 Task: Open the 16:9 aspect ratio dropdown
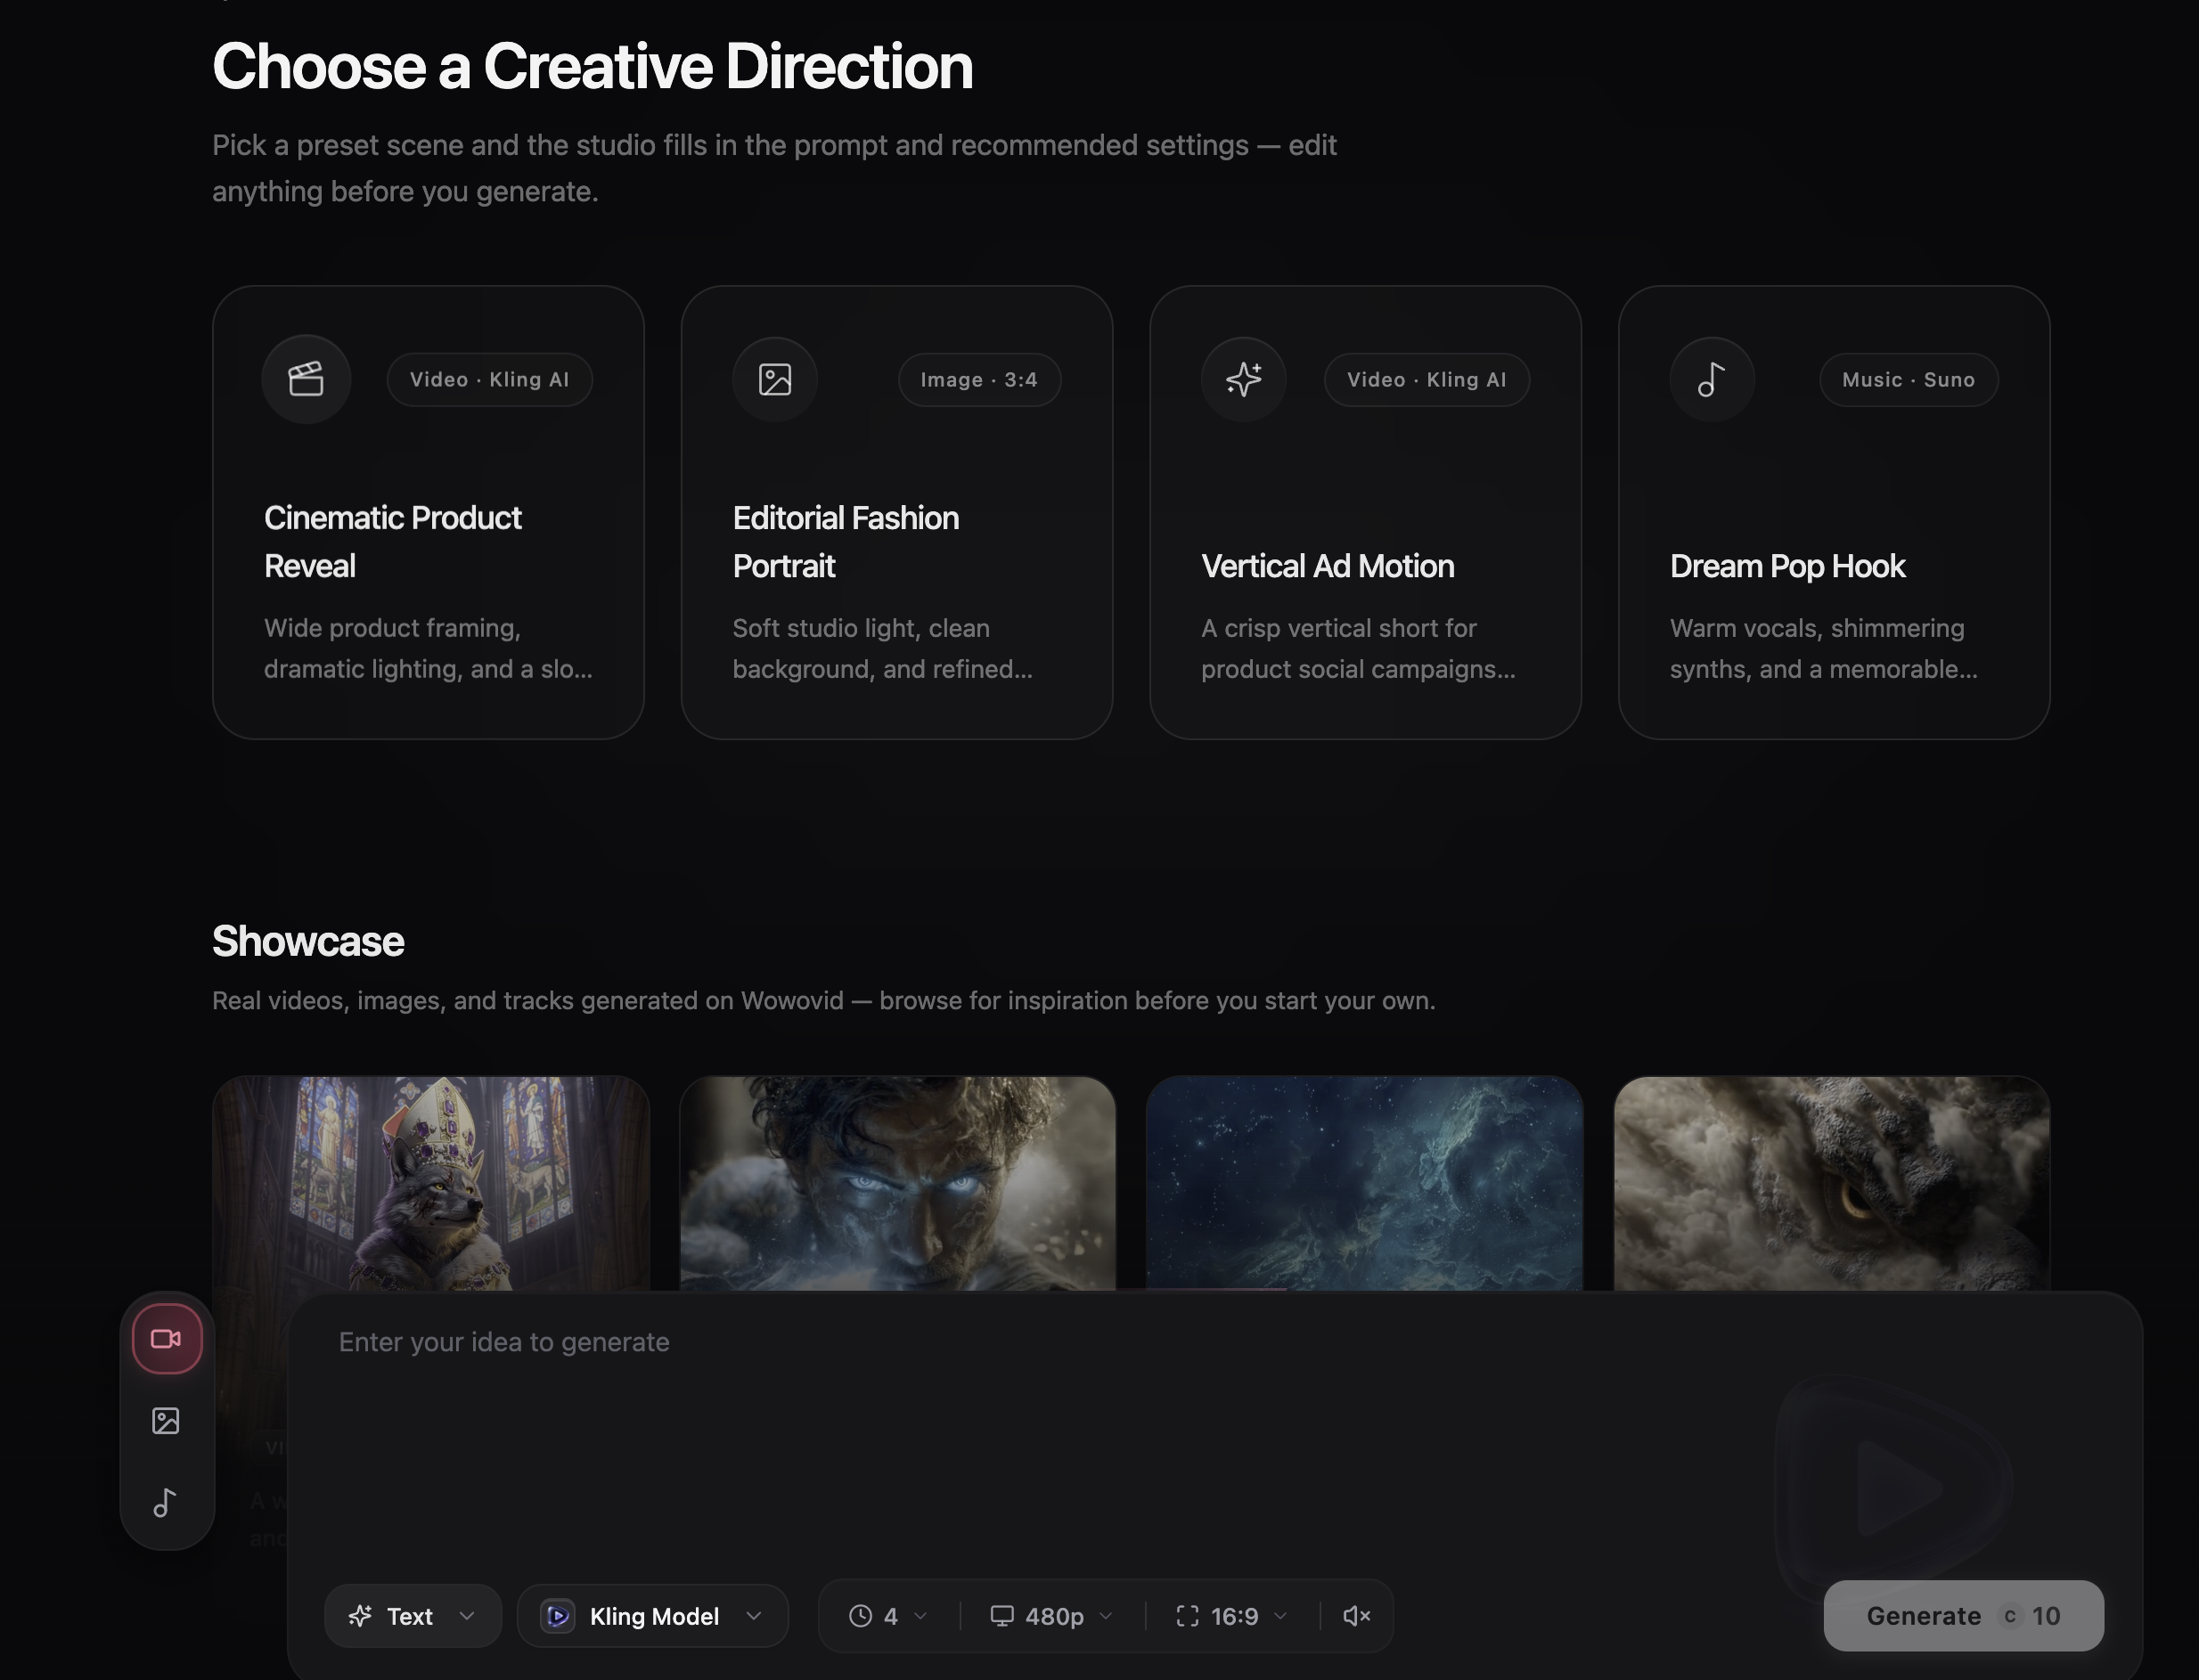click(1232, 1615)
